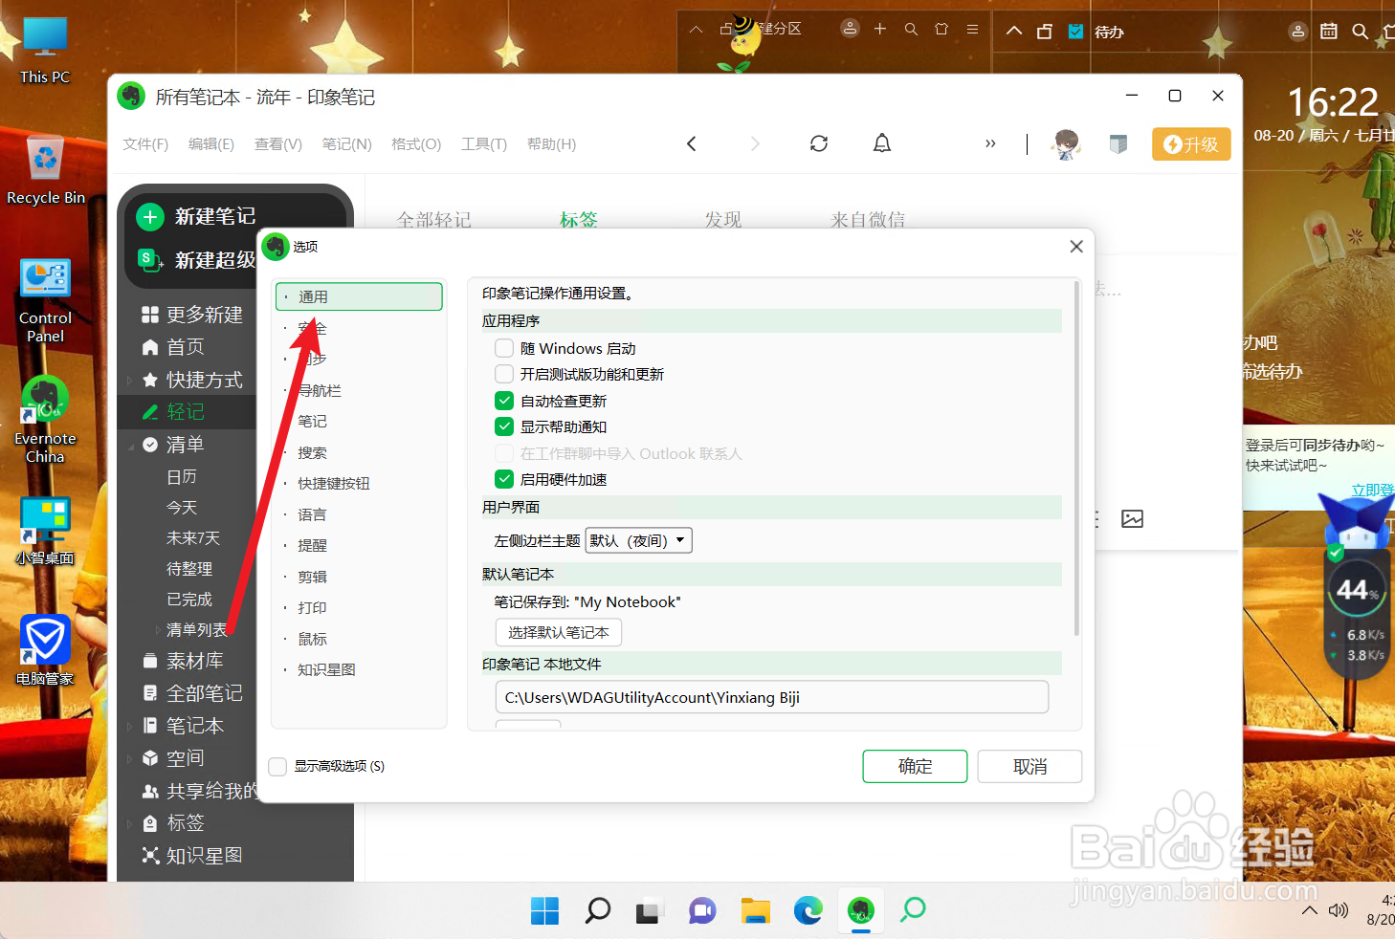The width and height of the screenshot is (1395, 939).
Task: Open the notifications bell icon
Action: coord(882,143)
